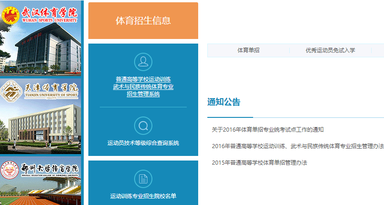The height and width of the screenshot is (205, 384).
Task: Click the 通知公告 section heading
Action: pyautogui.click(x=224, y=102)
